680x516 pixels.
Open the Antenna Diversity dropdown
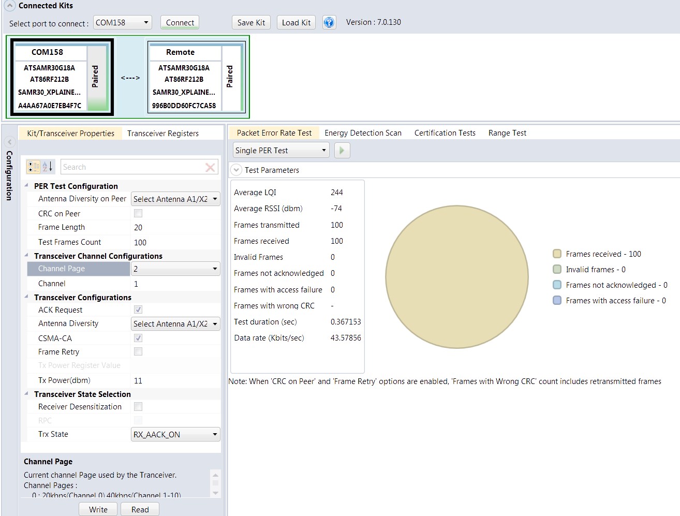[x=175, y=323]
